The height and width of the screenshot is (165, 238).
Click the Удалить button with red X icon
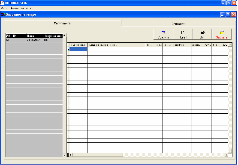tap(163, 34)
